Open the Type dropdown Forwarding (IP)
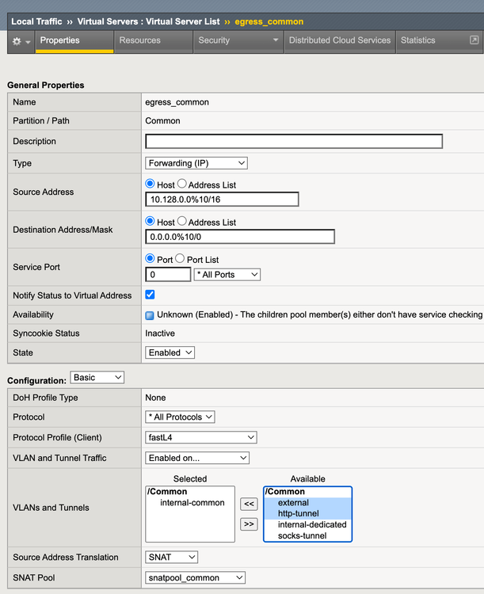This screenshot has height=594, width=484. (196, 163)
